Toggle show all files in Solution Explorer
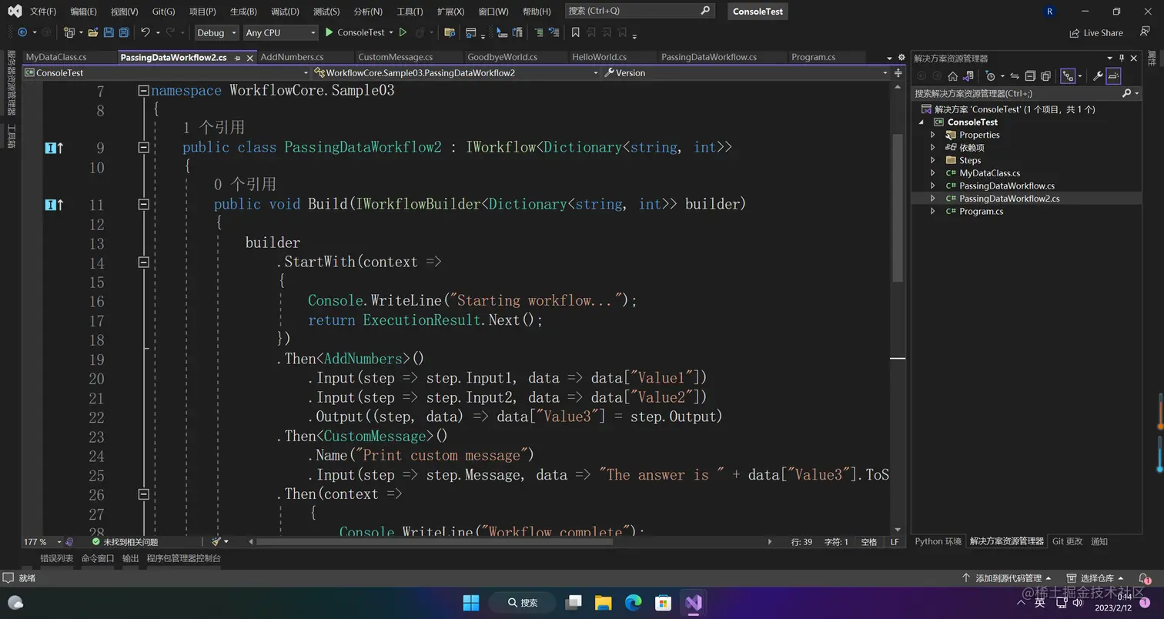 (x=1045, y=75)
